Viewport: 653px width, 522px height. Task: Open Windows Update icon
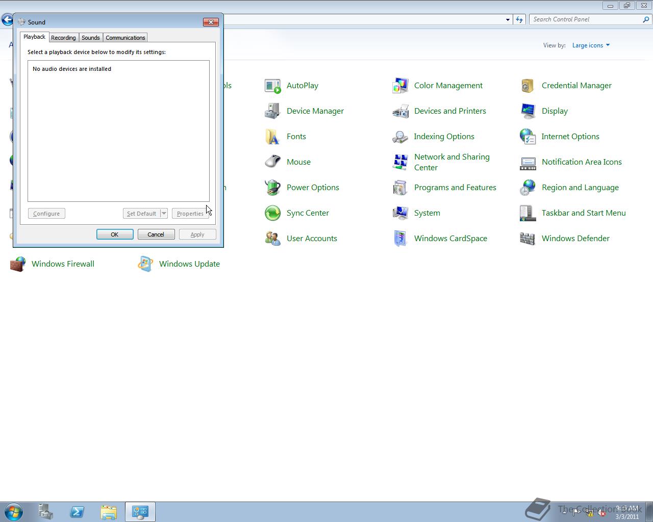coord(145,264)
